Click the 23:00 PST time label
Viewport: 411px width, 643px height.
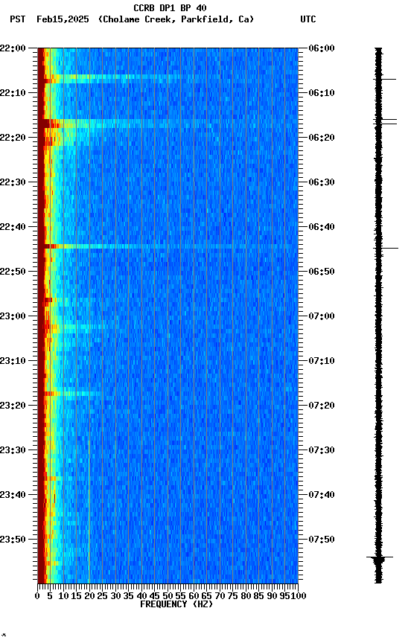[13, 316]
